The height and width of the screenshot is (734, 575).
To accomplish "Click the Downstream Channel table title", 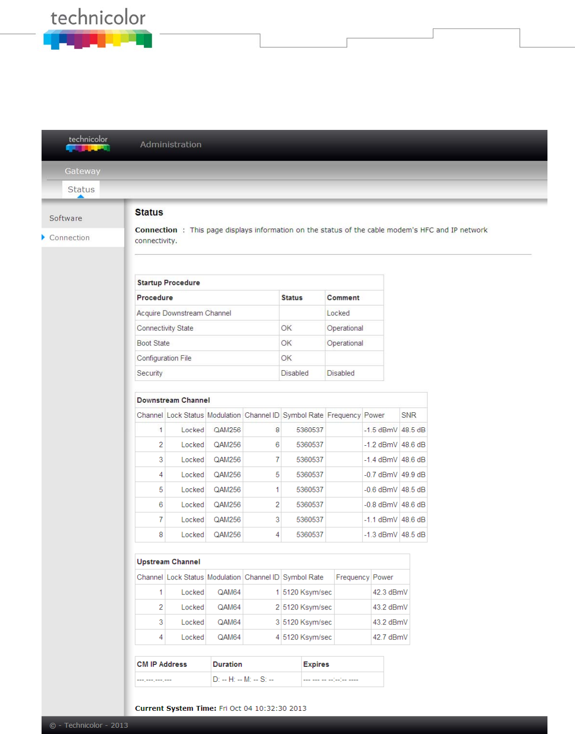I will (173, 400).
